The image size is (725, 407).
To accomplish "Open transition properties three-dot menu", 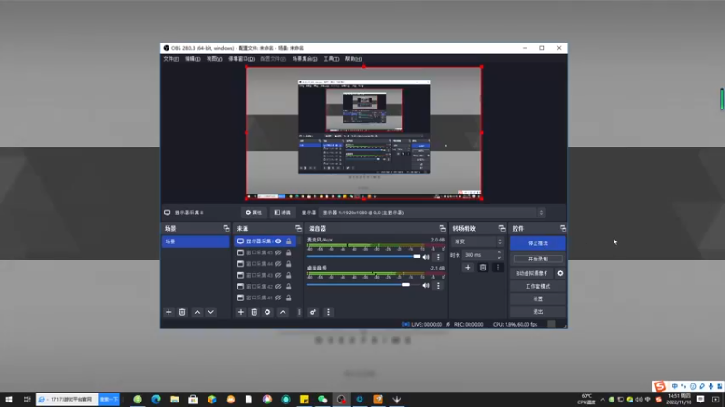I will pos(498,268).
